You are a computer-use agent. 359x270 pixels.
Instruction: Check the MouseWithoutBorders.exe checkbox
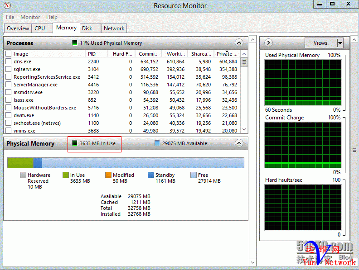(x=9, y=108)
